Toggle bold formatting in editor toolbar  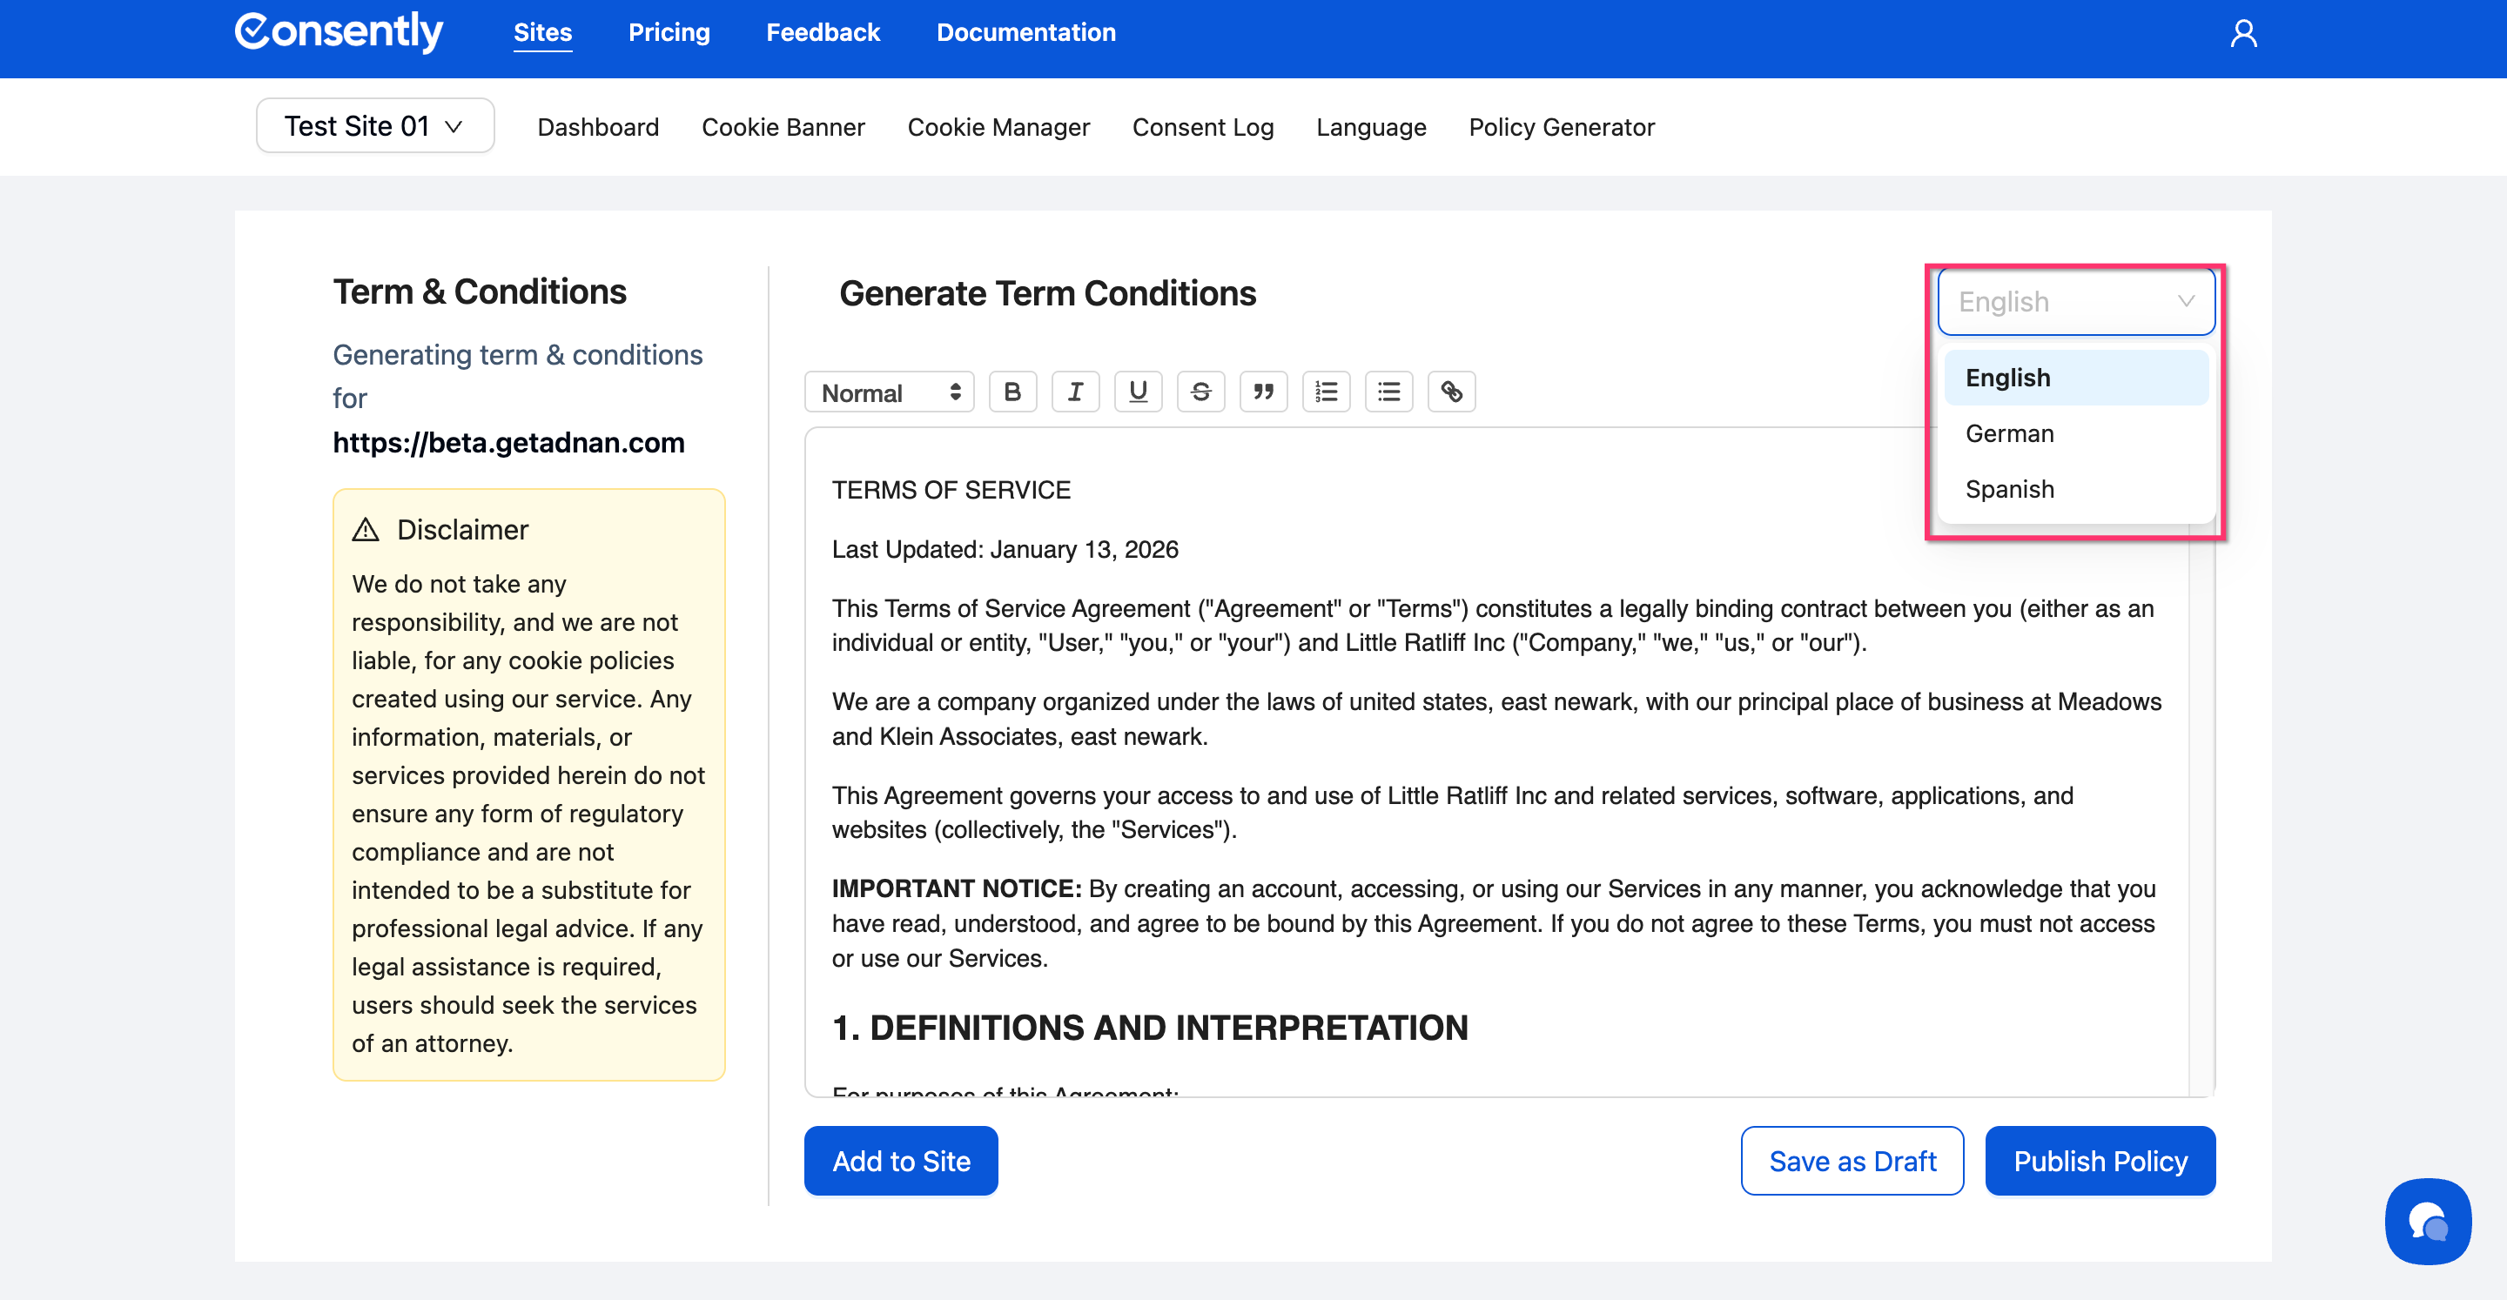(1012, 392)
